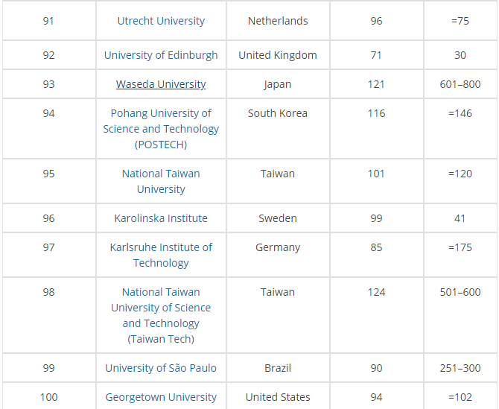Open the Georgetown University link

(x=161, y=397)
